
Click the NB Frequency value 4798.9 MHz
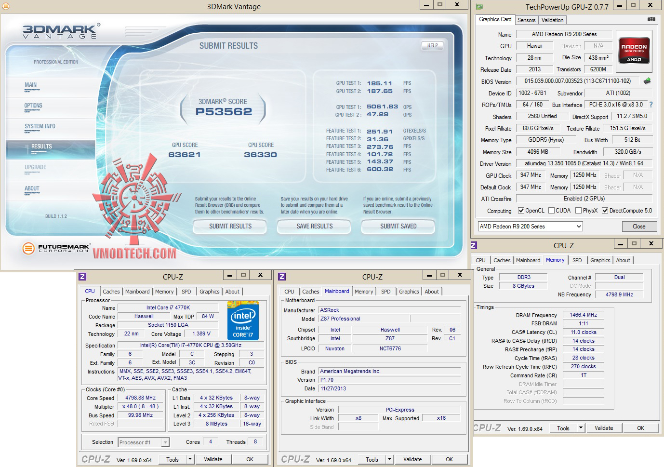coord(619,294)
